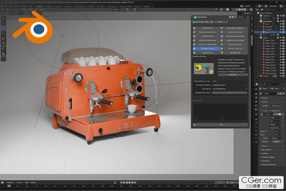286x191 pixels.
Task: Expand the Volume section in World properties
Action: [x=265, y=146]
